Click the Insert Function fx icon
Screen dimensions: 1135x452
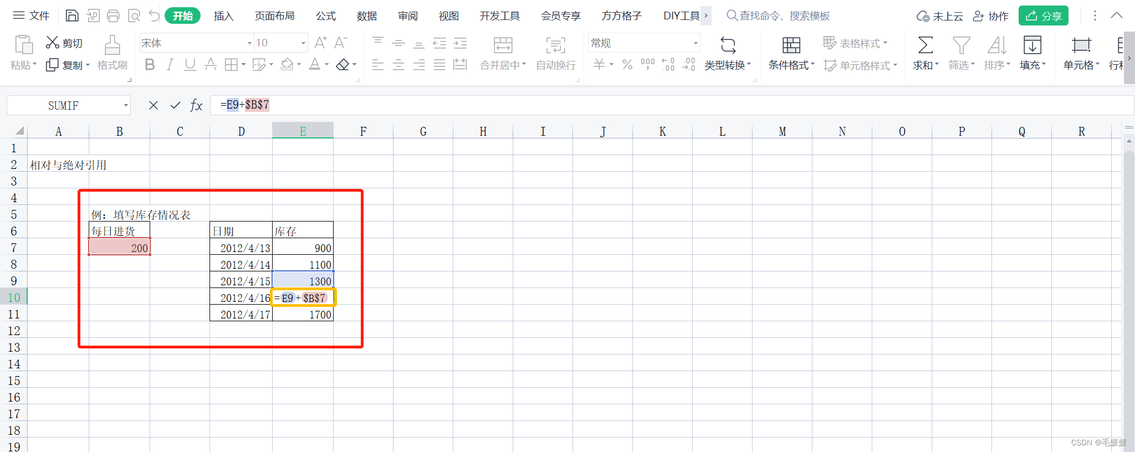click(x=196, y=105)
